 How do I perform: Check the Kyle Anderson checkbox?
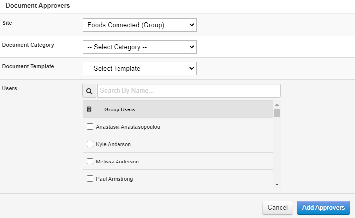pyautogui.click(x=90, y=144)
